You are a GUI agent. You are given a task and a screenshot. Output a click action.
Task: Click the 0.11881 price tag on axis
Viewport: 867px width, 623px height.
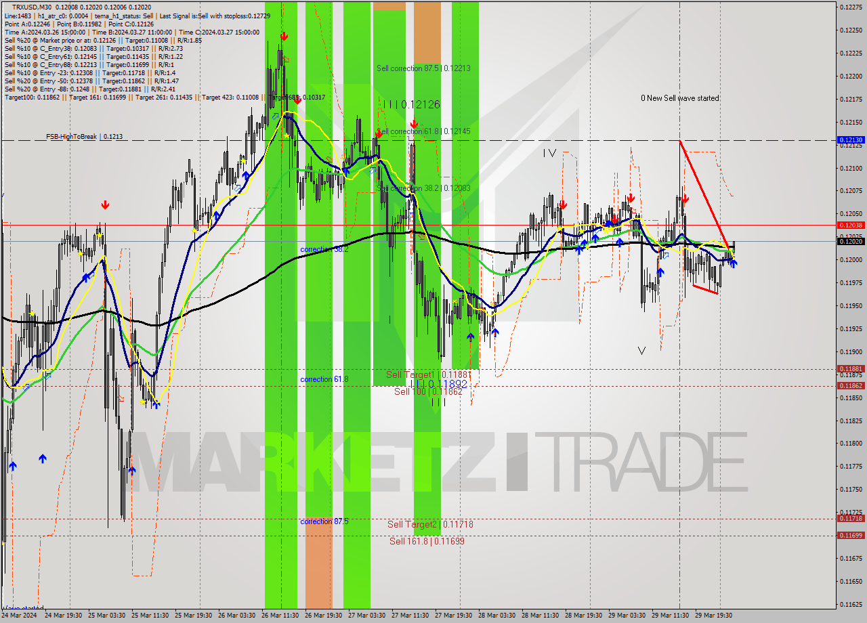(851, 369)
